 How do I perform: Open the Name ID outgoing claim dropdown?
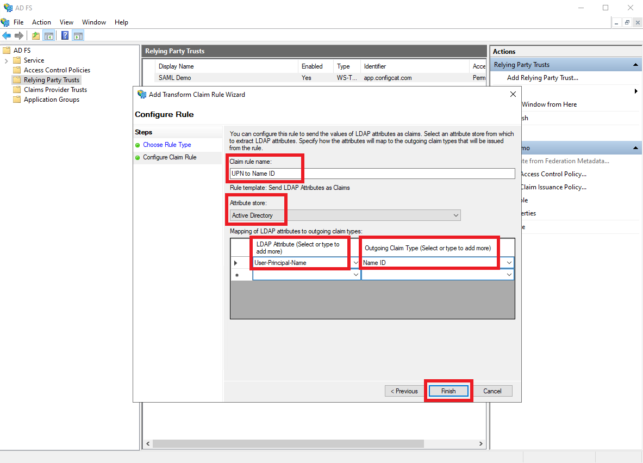click(509, 263)
